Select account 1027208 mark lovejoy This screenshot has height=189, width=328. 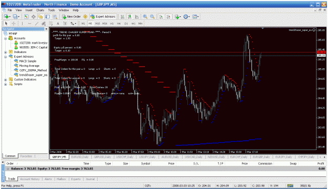click(x=33, y=43)
